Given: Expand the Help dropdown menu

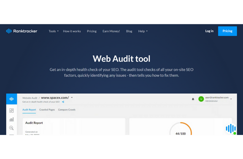Looking at the screenshot, I should 143,31.
